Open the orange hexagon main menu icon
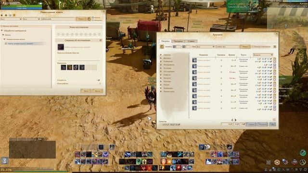 [x=277, y=162]
